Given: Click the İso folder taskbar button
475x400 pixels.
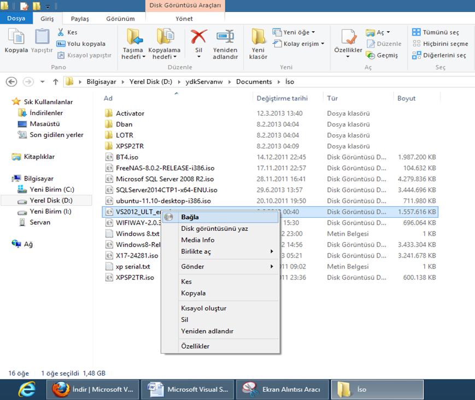Looking at the screenshot, I should click(378, 390).
